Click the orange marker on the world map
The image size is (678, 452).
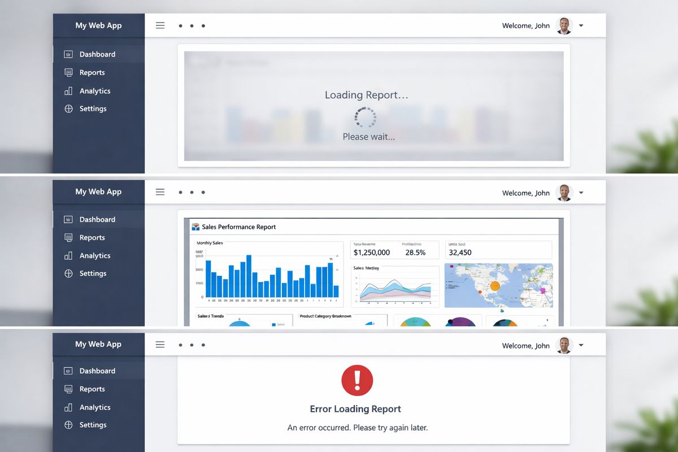pos(495,286)
